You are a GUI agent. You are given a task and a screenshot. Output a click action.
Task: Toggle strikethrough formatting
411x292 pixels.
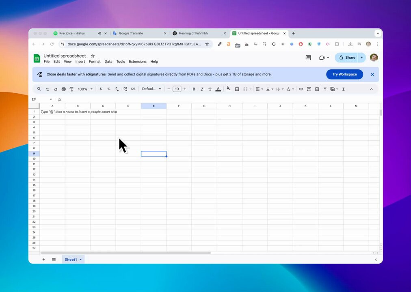[x=210, y=89]
